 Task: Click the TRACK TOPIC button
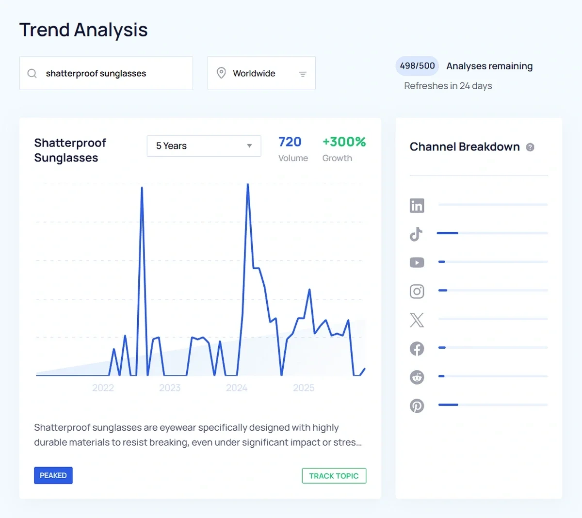(334, 476)
